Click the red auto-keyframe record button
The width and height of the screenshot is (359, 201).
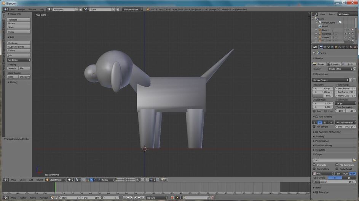pyautogui.click(x=172, y=198)
